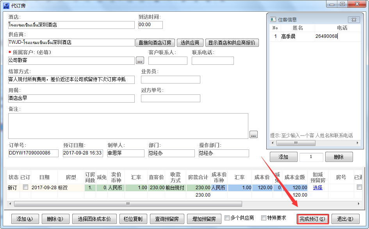The height and width of the screenshot is (229, 369).
Task: Click the 选供应商 button
Action: pos(190,43)
